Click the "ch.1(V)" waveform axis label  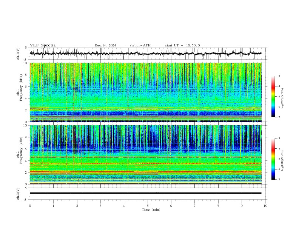click(18, 54)
